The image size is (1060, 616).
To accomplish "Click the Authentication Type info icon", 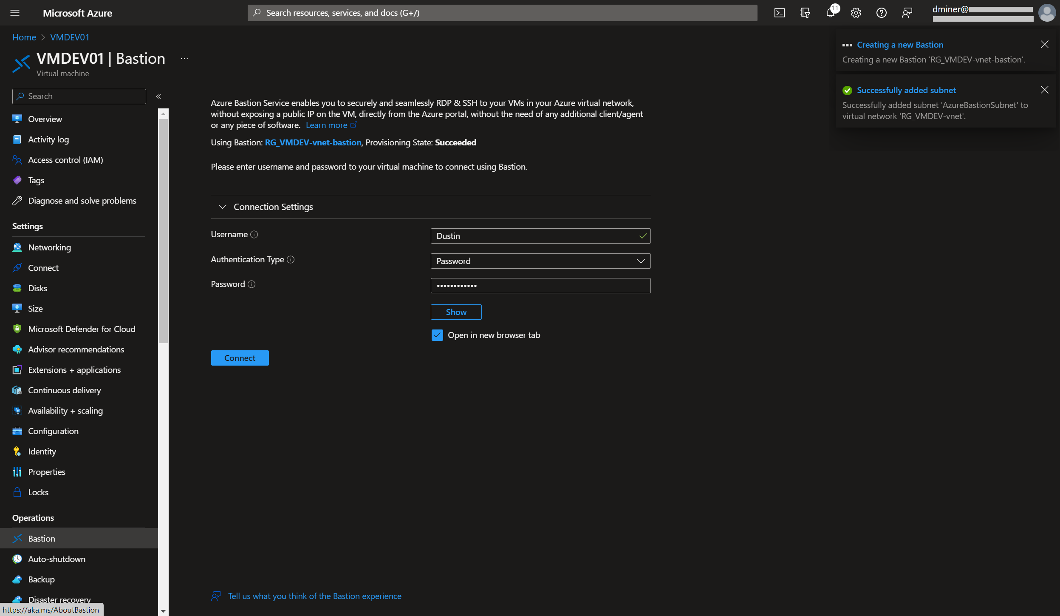I will 291,259.
